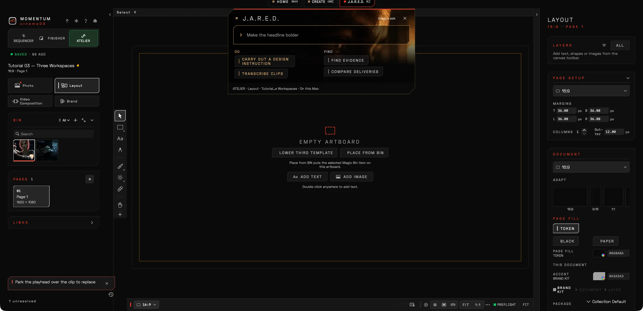Open help via the question mark icon

click(x=86, y=21)
